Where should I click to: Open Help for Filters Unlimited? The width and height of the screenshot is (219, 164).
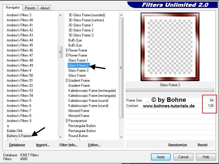coord(206,157)
